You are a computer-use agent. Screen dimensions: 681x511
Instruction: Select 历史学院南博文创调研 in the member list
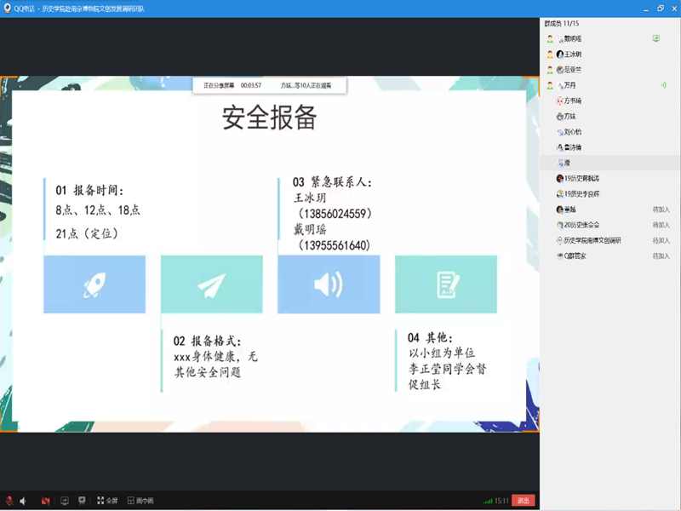[x=592, y=240]
